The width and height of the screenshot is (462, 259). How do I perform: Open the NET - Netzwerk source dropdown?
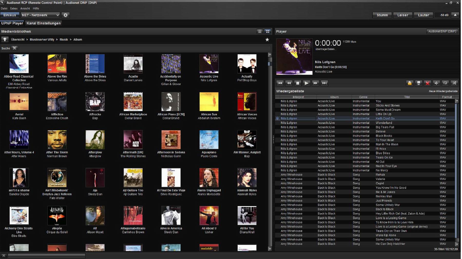coord(40,15)
